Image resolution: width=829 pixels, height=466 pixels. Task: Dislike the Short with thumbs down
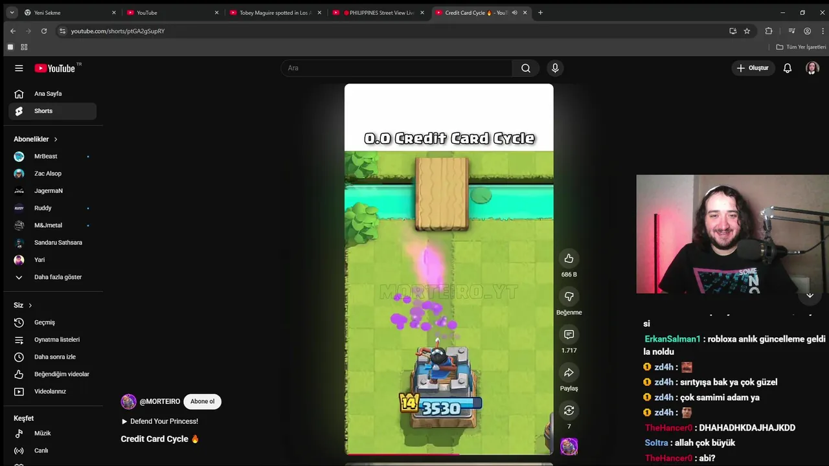pyautogui.click(x=569, y=296)
